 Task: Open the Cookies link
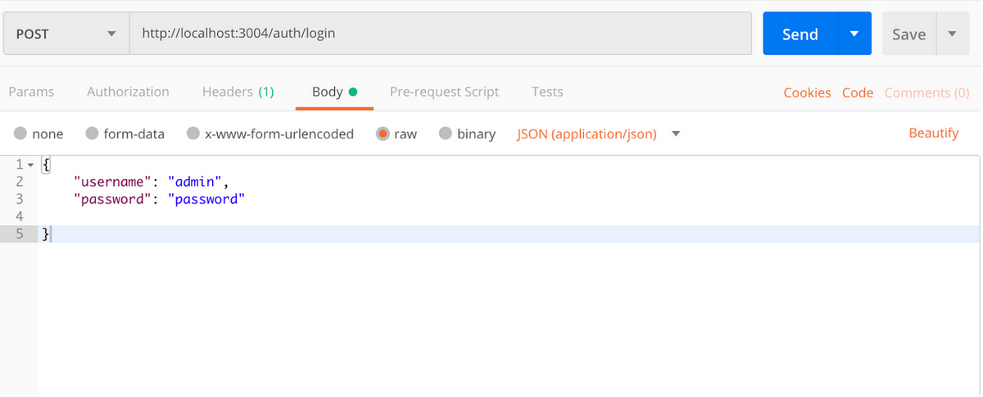[x=807, y=92]
